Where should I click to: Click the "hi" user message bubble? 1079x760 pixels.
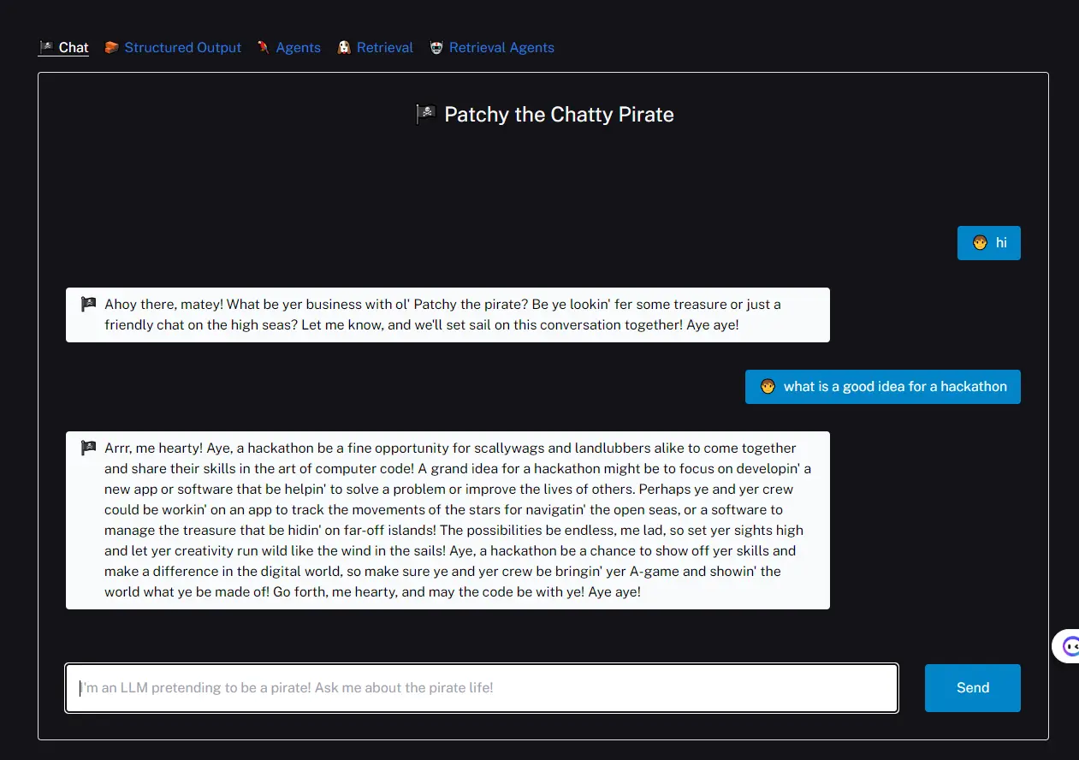point(989,243)
